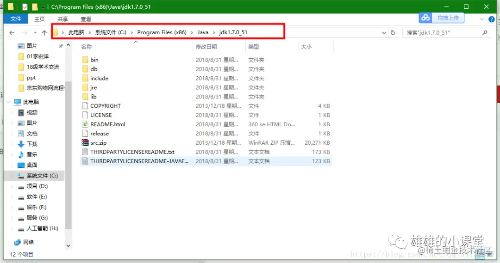Sort by 名称 column header
The width and height of the screenshot is (500, 263).
pos(87,47)
